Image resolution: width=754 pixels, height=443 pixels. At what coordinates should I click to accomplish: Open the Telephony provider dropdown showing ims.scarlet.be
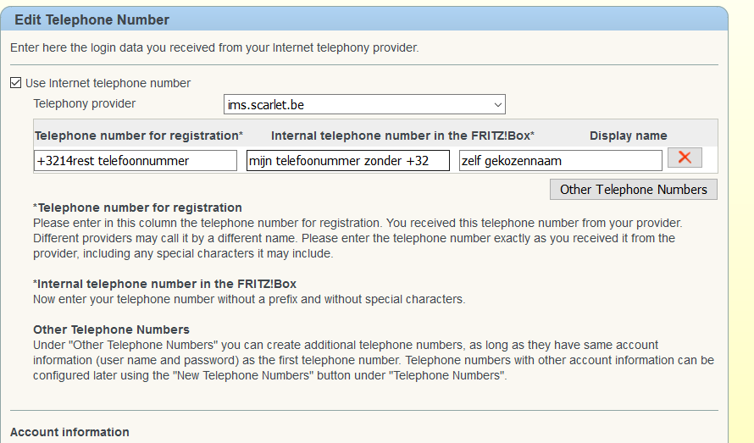tap(364, 104)
